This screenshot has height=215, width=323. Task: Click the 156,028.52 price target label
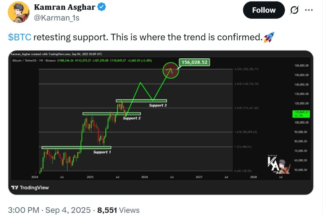[x=194, y=62]
